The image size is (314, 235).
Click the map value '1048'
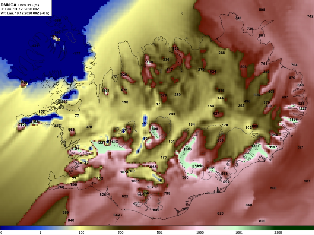(x=274, y=135)
